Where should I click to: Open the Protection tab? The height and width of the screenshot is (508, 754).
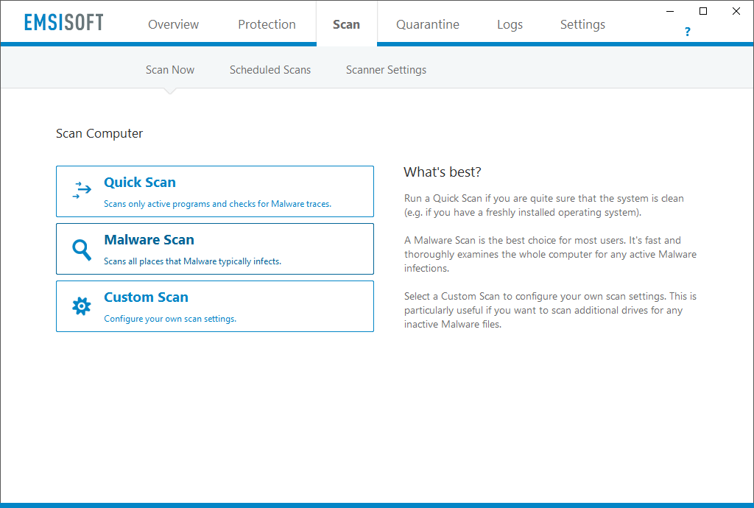(x=267, y=24)
